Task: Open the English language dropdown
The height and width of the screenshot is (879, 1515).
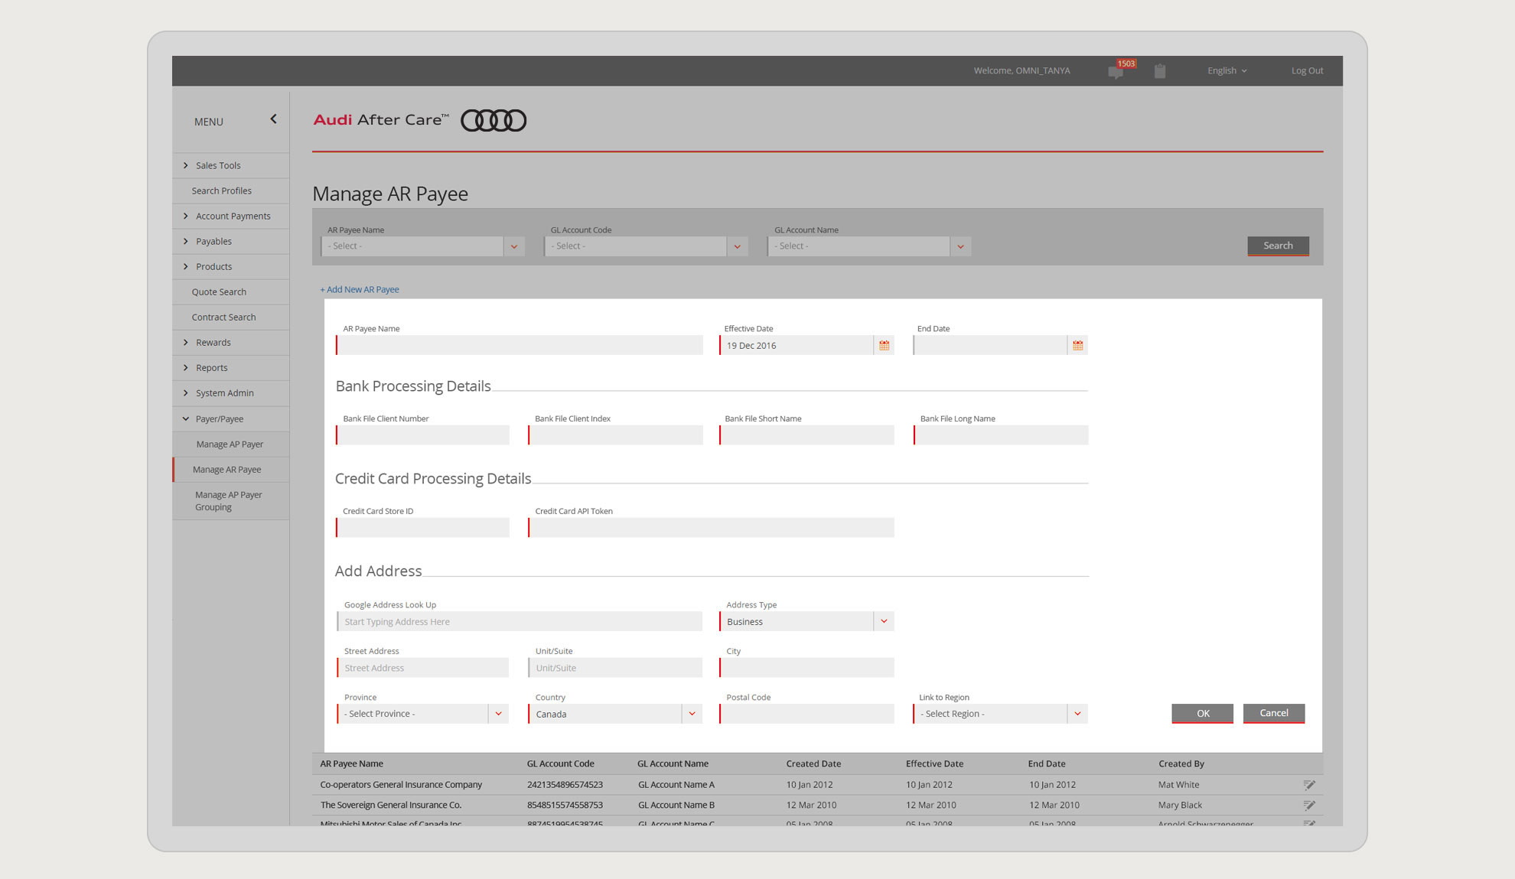Action: coord(1227,71)
